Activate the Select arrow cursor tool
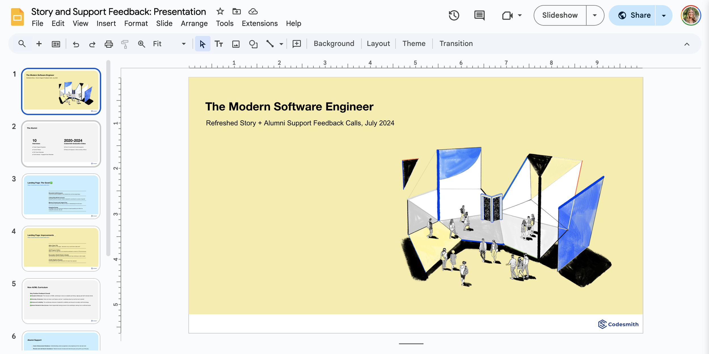This screenshot has height=354, width=709. click(x=202, y=44)
